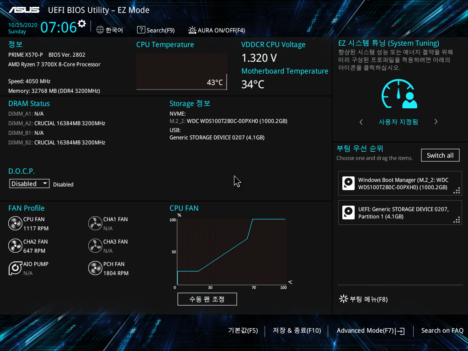Click the Switch all button

tap(440, 155)
